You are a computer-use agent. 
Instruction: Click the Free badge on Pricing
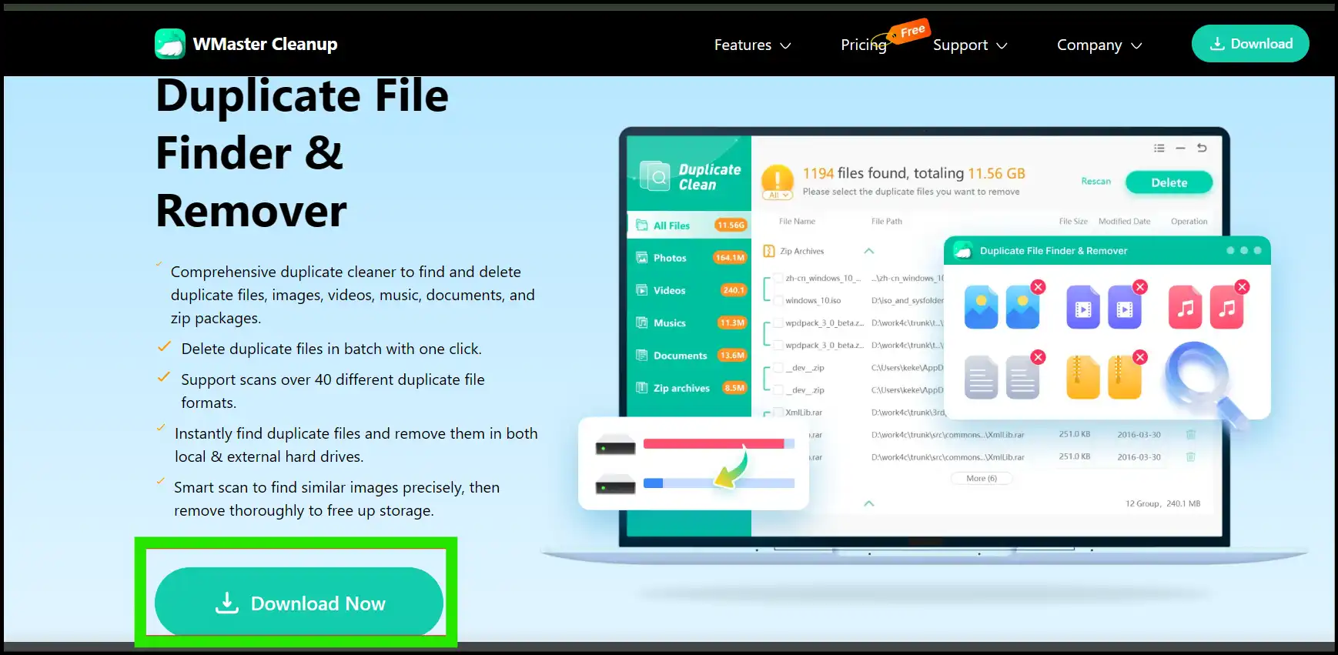(911, 32)
